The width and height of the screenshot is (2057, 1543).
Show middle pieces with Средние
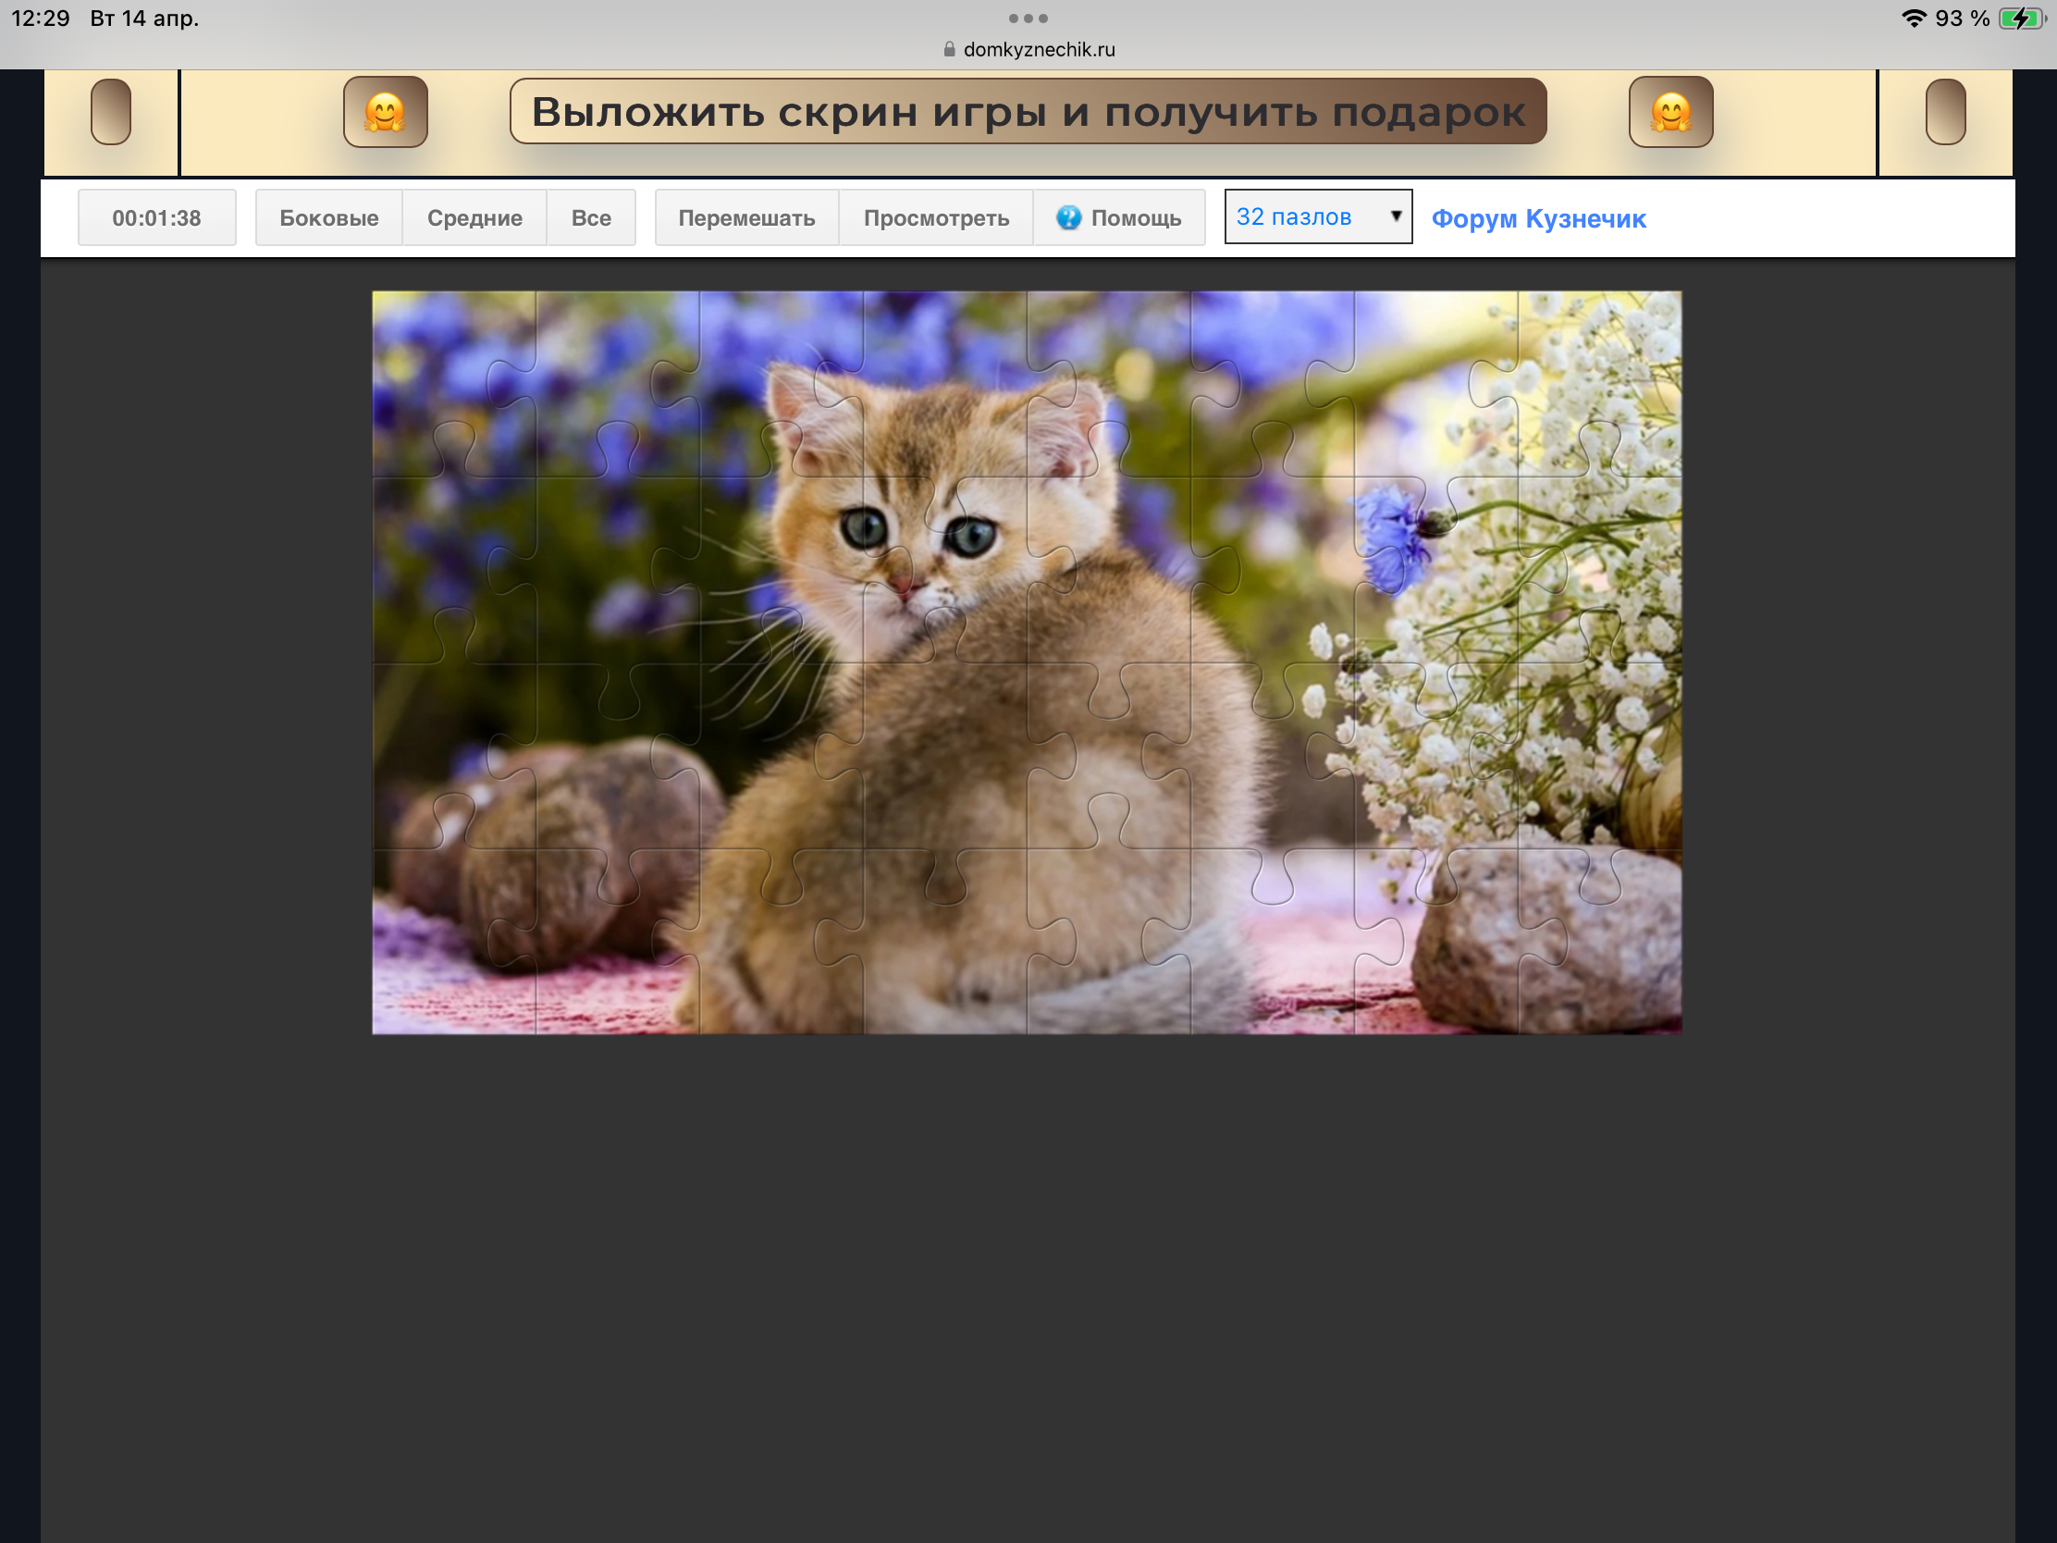[474, 217]
